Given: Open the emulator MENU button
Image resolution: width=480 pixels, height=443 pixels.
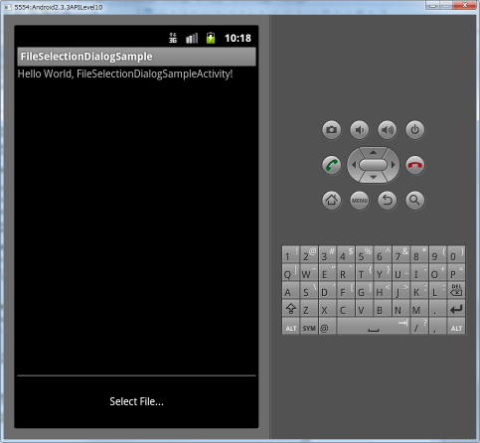Looking at the screenshot, I should (360, 200).
